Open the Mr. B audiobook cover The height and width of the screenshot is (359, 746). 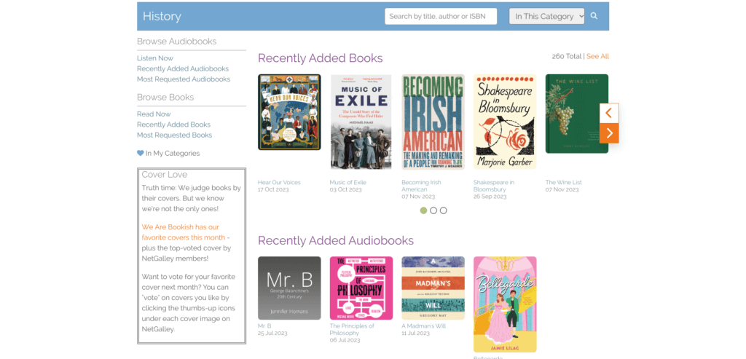coord(289,288)
